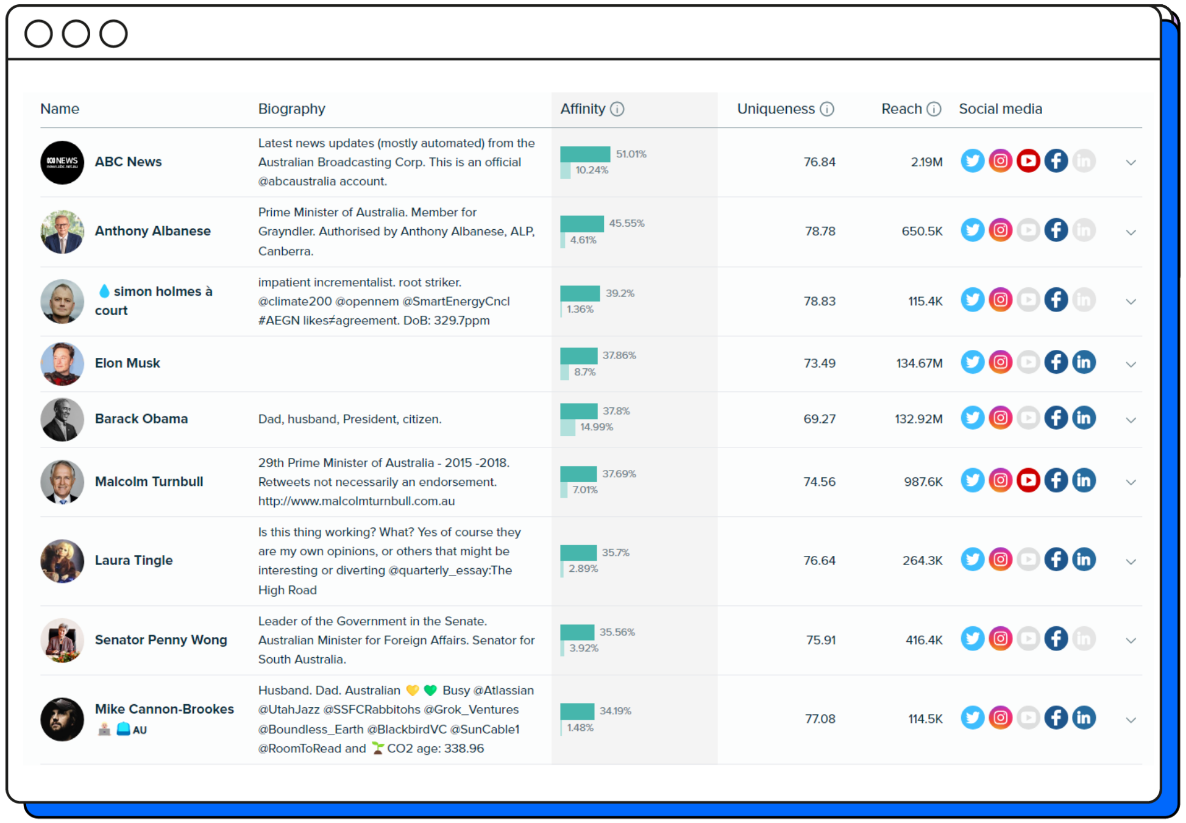Sort by the Affinity column header
Viewport: 1186px width, 823px height.
[x=583, y=109]
